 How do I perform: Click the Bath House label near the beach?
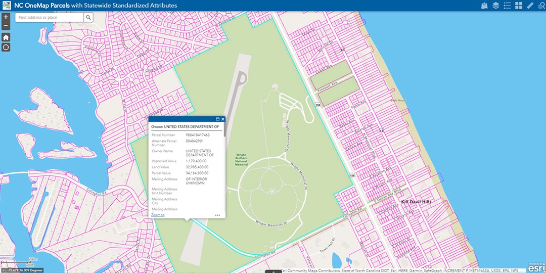398,101
